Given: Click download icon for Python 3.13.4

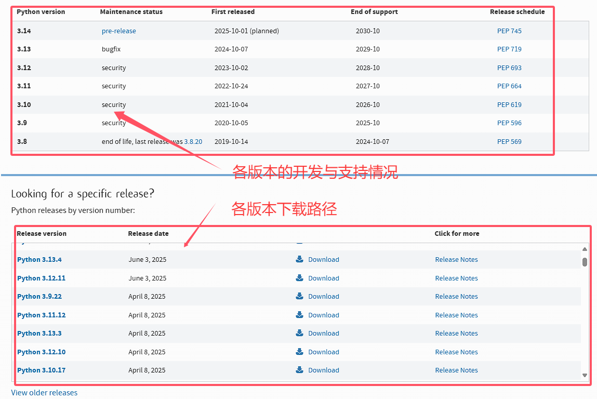Looking at the screenshot, I should click(x=300, y=259).
